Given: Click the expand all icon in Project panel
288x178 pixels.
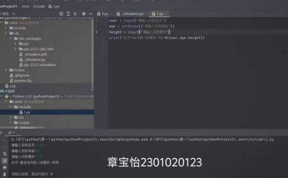Looking at the screenshot, I should (68, 14).
